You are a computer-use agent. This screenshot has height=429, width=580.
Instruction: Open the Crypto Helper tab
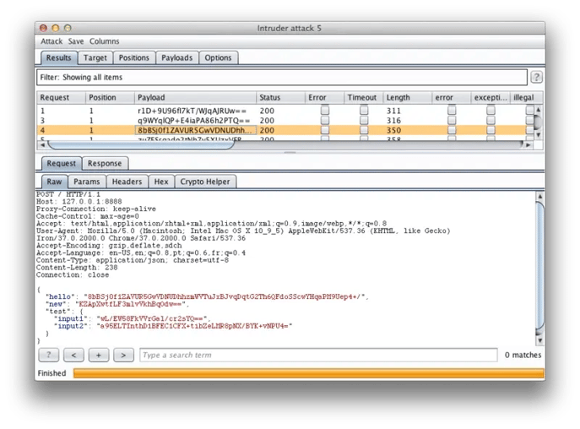click(205, 182)
